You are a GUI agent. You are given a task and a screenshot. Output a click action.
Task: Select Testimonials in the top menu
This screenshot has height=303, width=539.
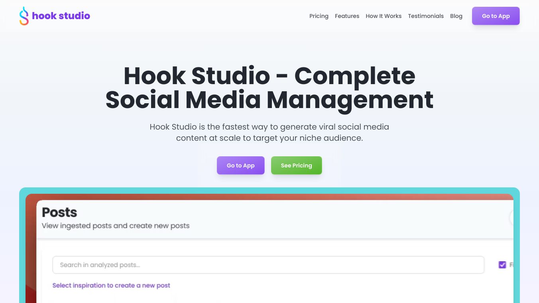(426, 16)
